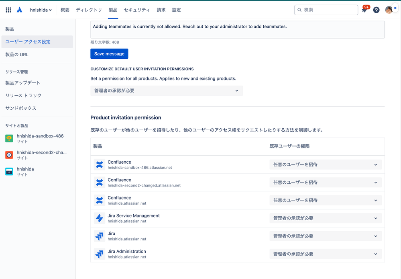The height and width of the screenshot is (279, 401).
Task: Click the hnishida-sandbox-486 site trophy icon
Action: click(9, 139)
